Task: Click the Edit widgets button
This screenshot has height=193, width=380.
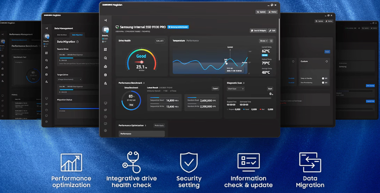Action: coord(272,31)
